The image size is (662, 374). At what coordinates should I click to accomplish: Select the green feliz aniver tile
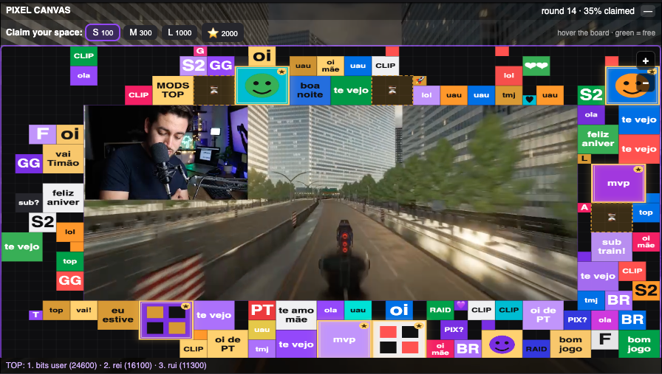click(598, 139)
